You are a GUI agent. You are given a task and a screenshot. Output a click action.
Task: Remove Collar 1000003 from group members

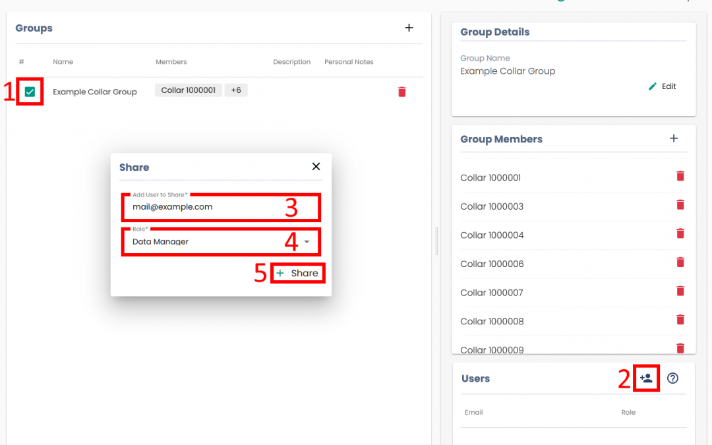[x=680, y=205]
